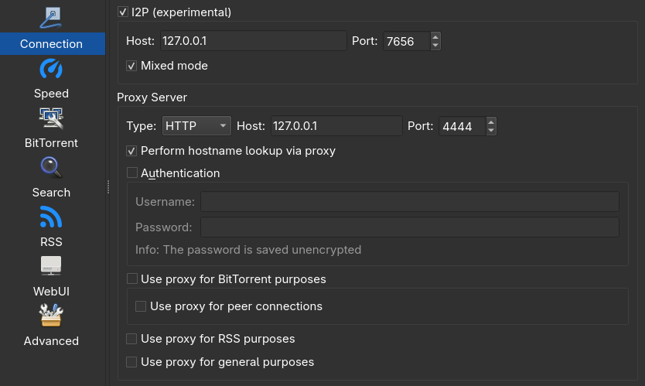Uncheck the Mixed mode option
The image size is (645, 386).
[131, 67]
